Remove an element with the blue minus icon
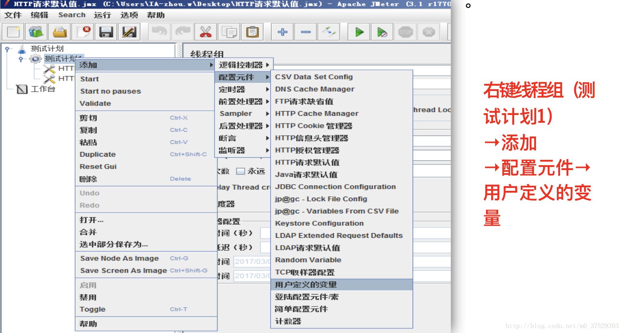The height and width of the screenshot is (333, 623). pos(305,32)
